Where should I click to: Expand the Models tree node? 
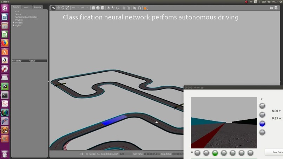click(14, 22)
